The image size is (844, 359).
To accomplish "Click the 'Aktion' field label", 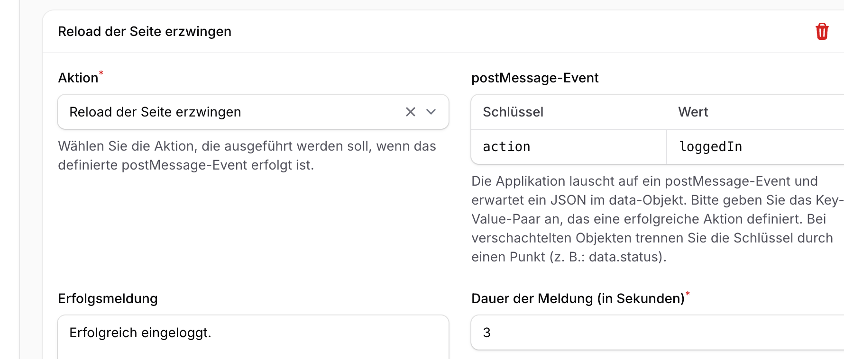I will coord(78,78).
